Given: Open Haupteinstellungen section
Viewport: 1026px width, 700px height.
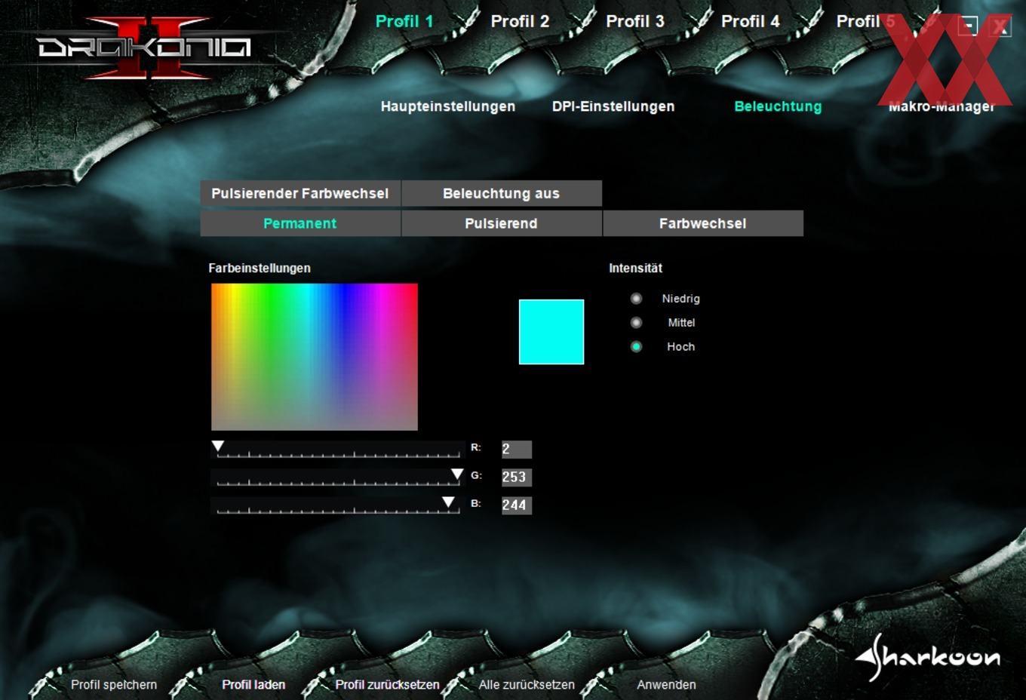Looking at the screenshot, I should click(448, 106).
